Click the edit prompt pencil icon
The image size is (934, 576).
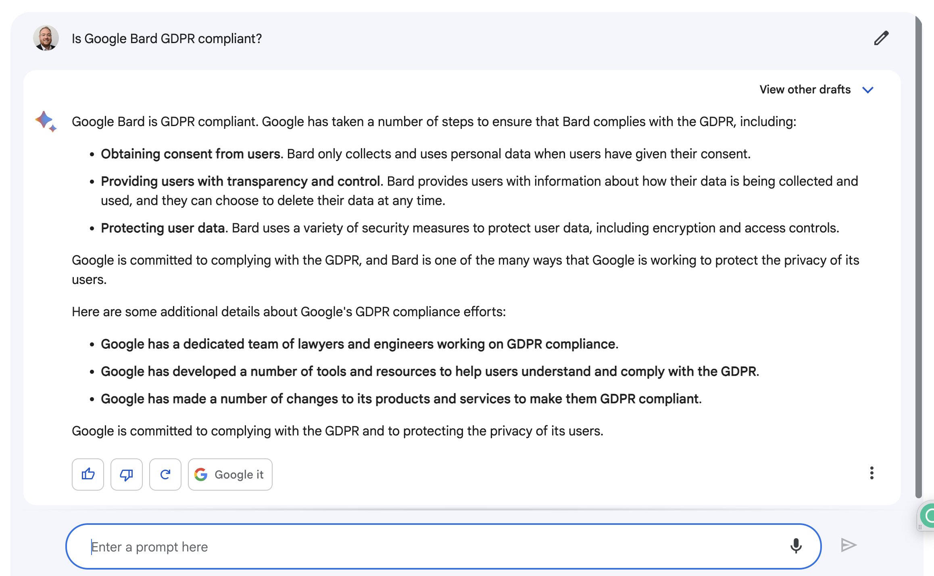(881, 38)
